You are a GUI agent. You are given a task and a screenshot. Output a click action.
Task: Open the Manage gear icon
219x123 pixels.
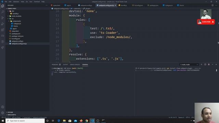coord(2,113)
